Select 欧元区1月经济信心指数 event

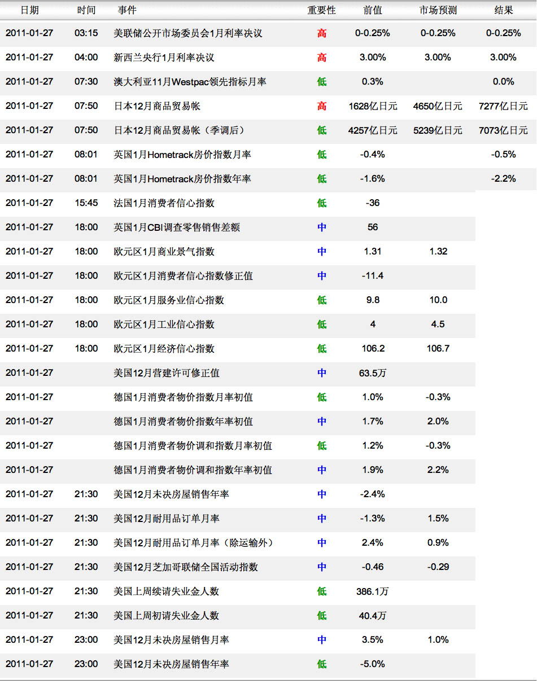164,349
